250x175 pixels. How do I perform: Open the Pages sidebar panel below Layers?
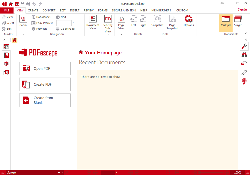6,72
